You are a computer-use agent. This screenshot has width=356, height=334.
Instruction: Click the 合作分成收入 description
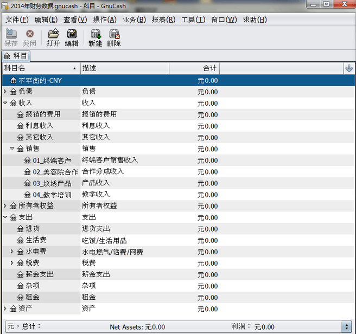click(x=103, y=171)
